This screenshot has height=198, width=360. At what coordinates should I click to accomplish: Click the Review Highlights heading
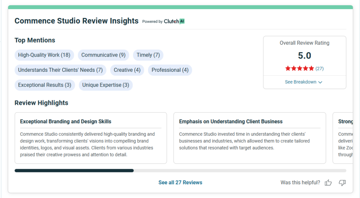click(41, 103)
